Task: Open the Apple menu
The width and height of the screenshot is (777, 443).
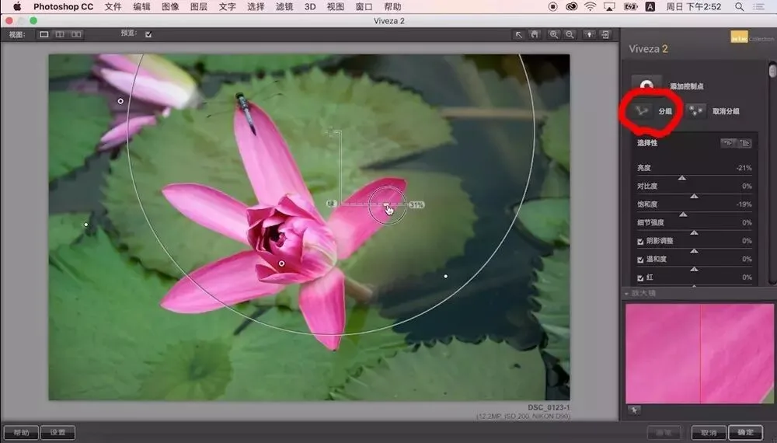Action: pos(17,6)
